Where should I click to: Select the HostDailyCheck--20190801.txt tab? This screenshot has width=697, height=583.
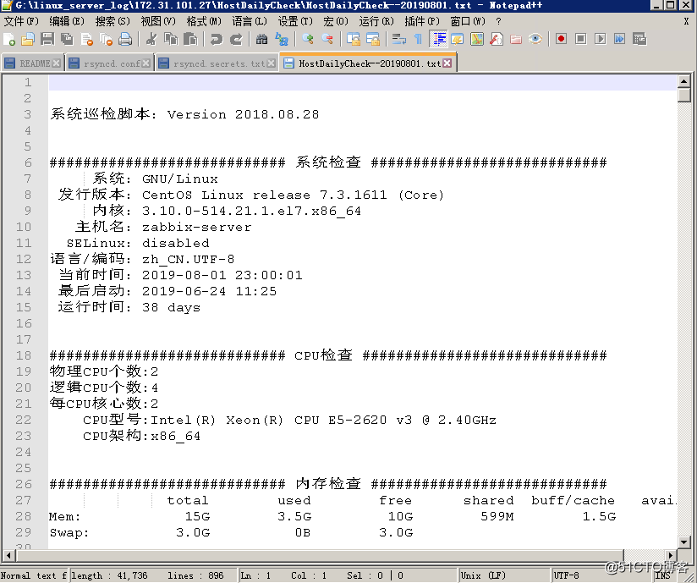(368, 63)
